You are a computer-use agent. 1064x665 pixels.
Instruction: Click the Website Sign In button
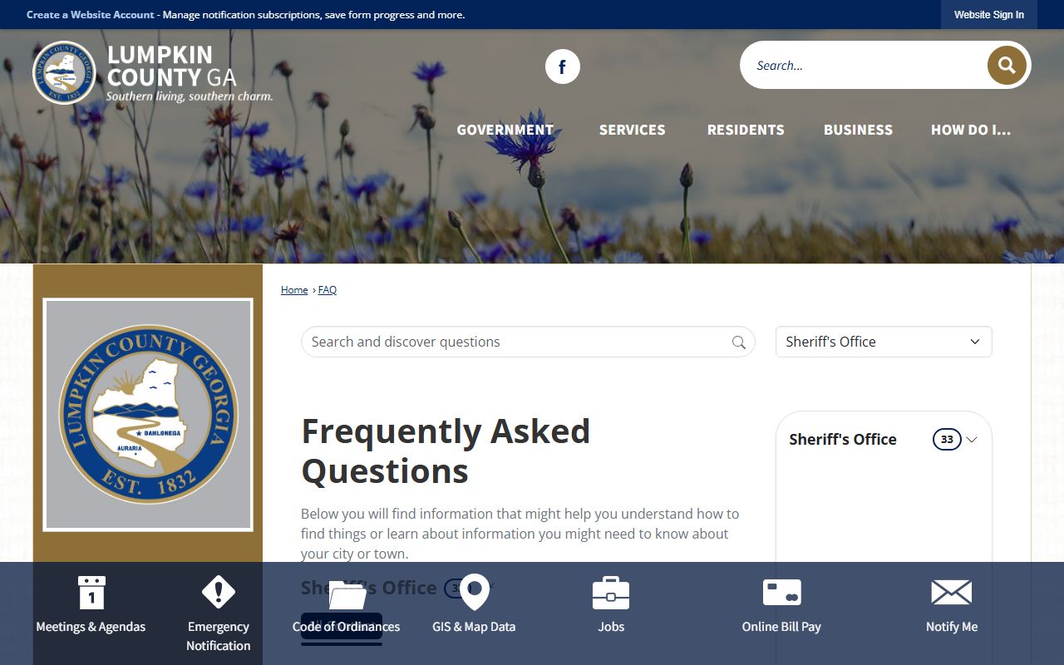989,15
